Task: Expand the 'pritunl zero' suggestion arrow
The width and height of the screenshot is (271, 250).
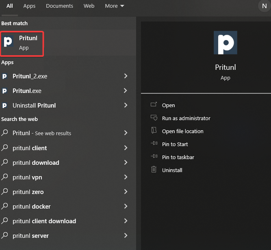Action: (x=126, y=192)
